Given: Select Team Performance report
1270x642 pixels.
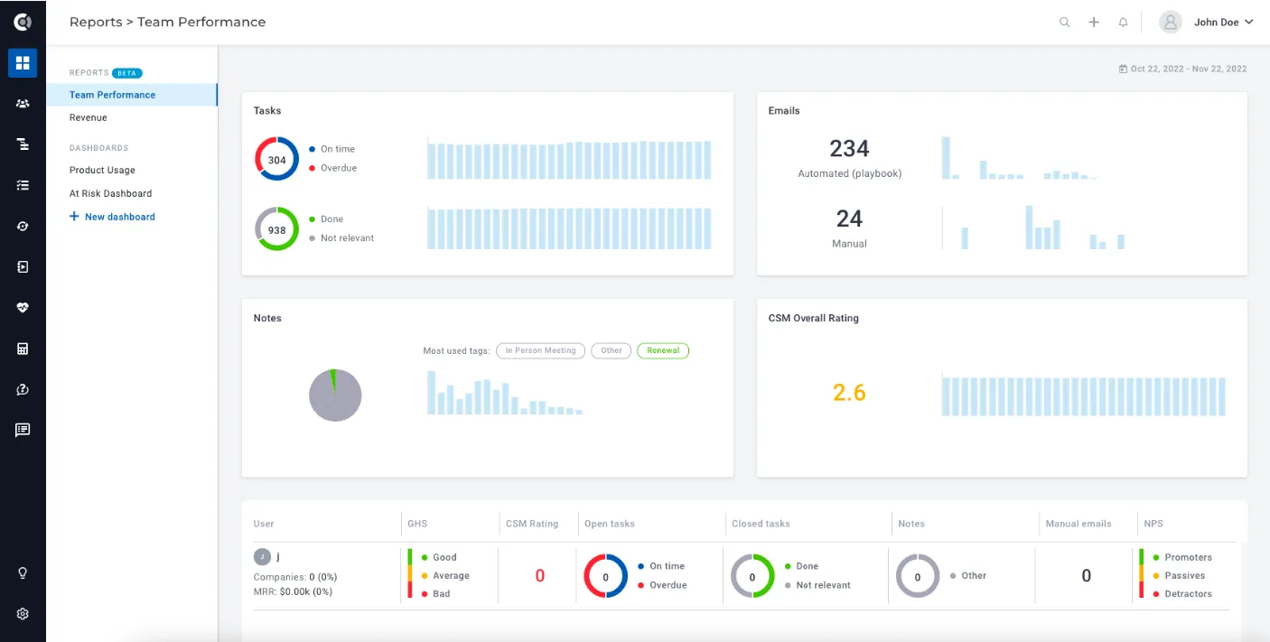Looking at the screenshot, I should point(132,95).
